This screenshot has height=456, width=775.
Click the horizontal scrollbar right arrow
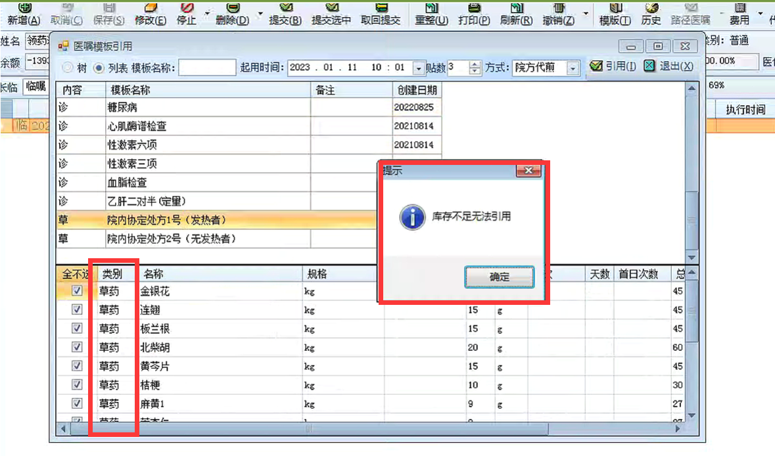click(x=678, y=429)
